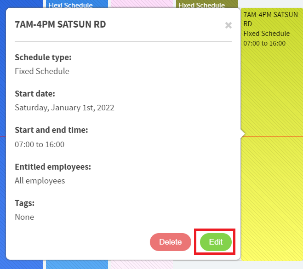Click the olive Fixed Schedule block header
The width and height of the screenshot is (303, 269).
207,4
